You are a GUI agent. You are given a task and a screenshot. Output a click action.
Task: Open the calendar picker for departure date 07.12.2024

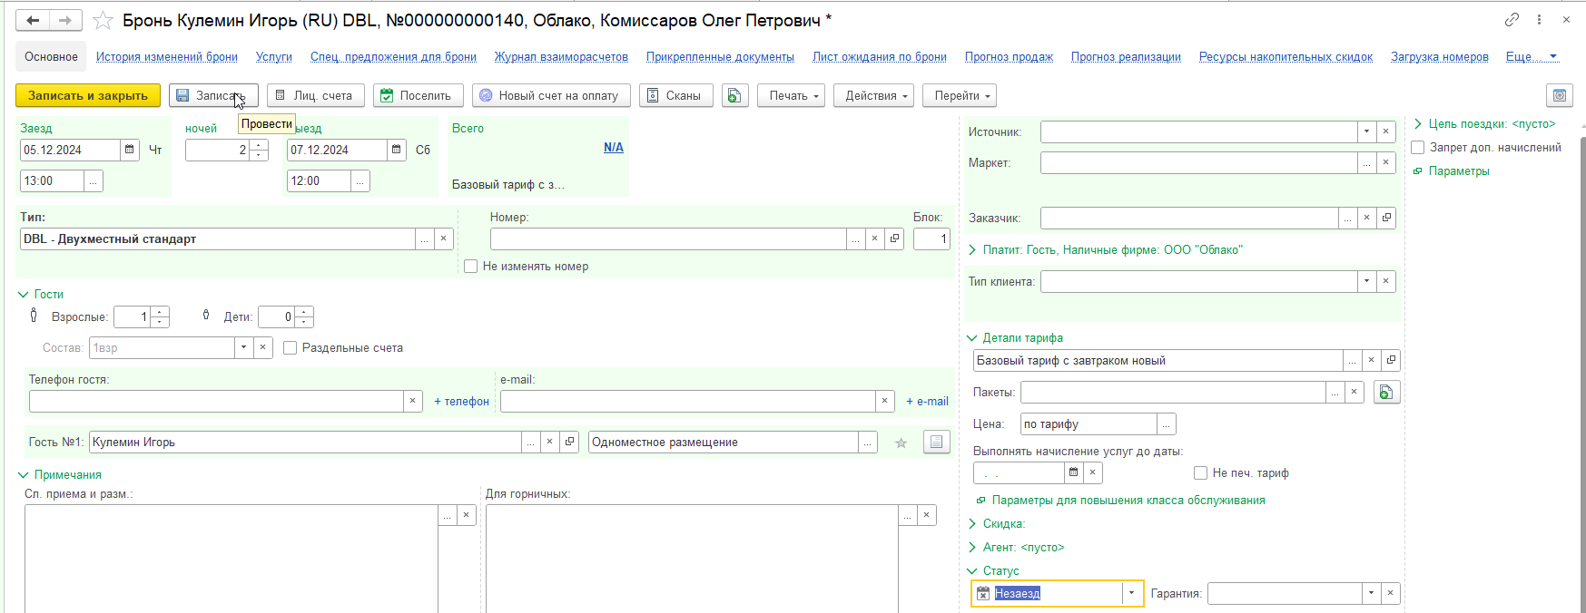(x=397, y=150)
